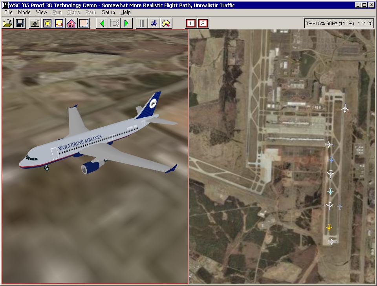
Task: Click the grayed-out Path menu
Action: 91,13
